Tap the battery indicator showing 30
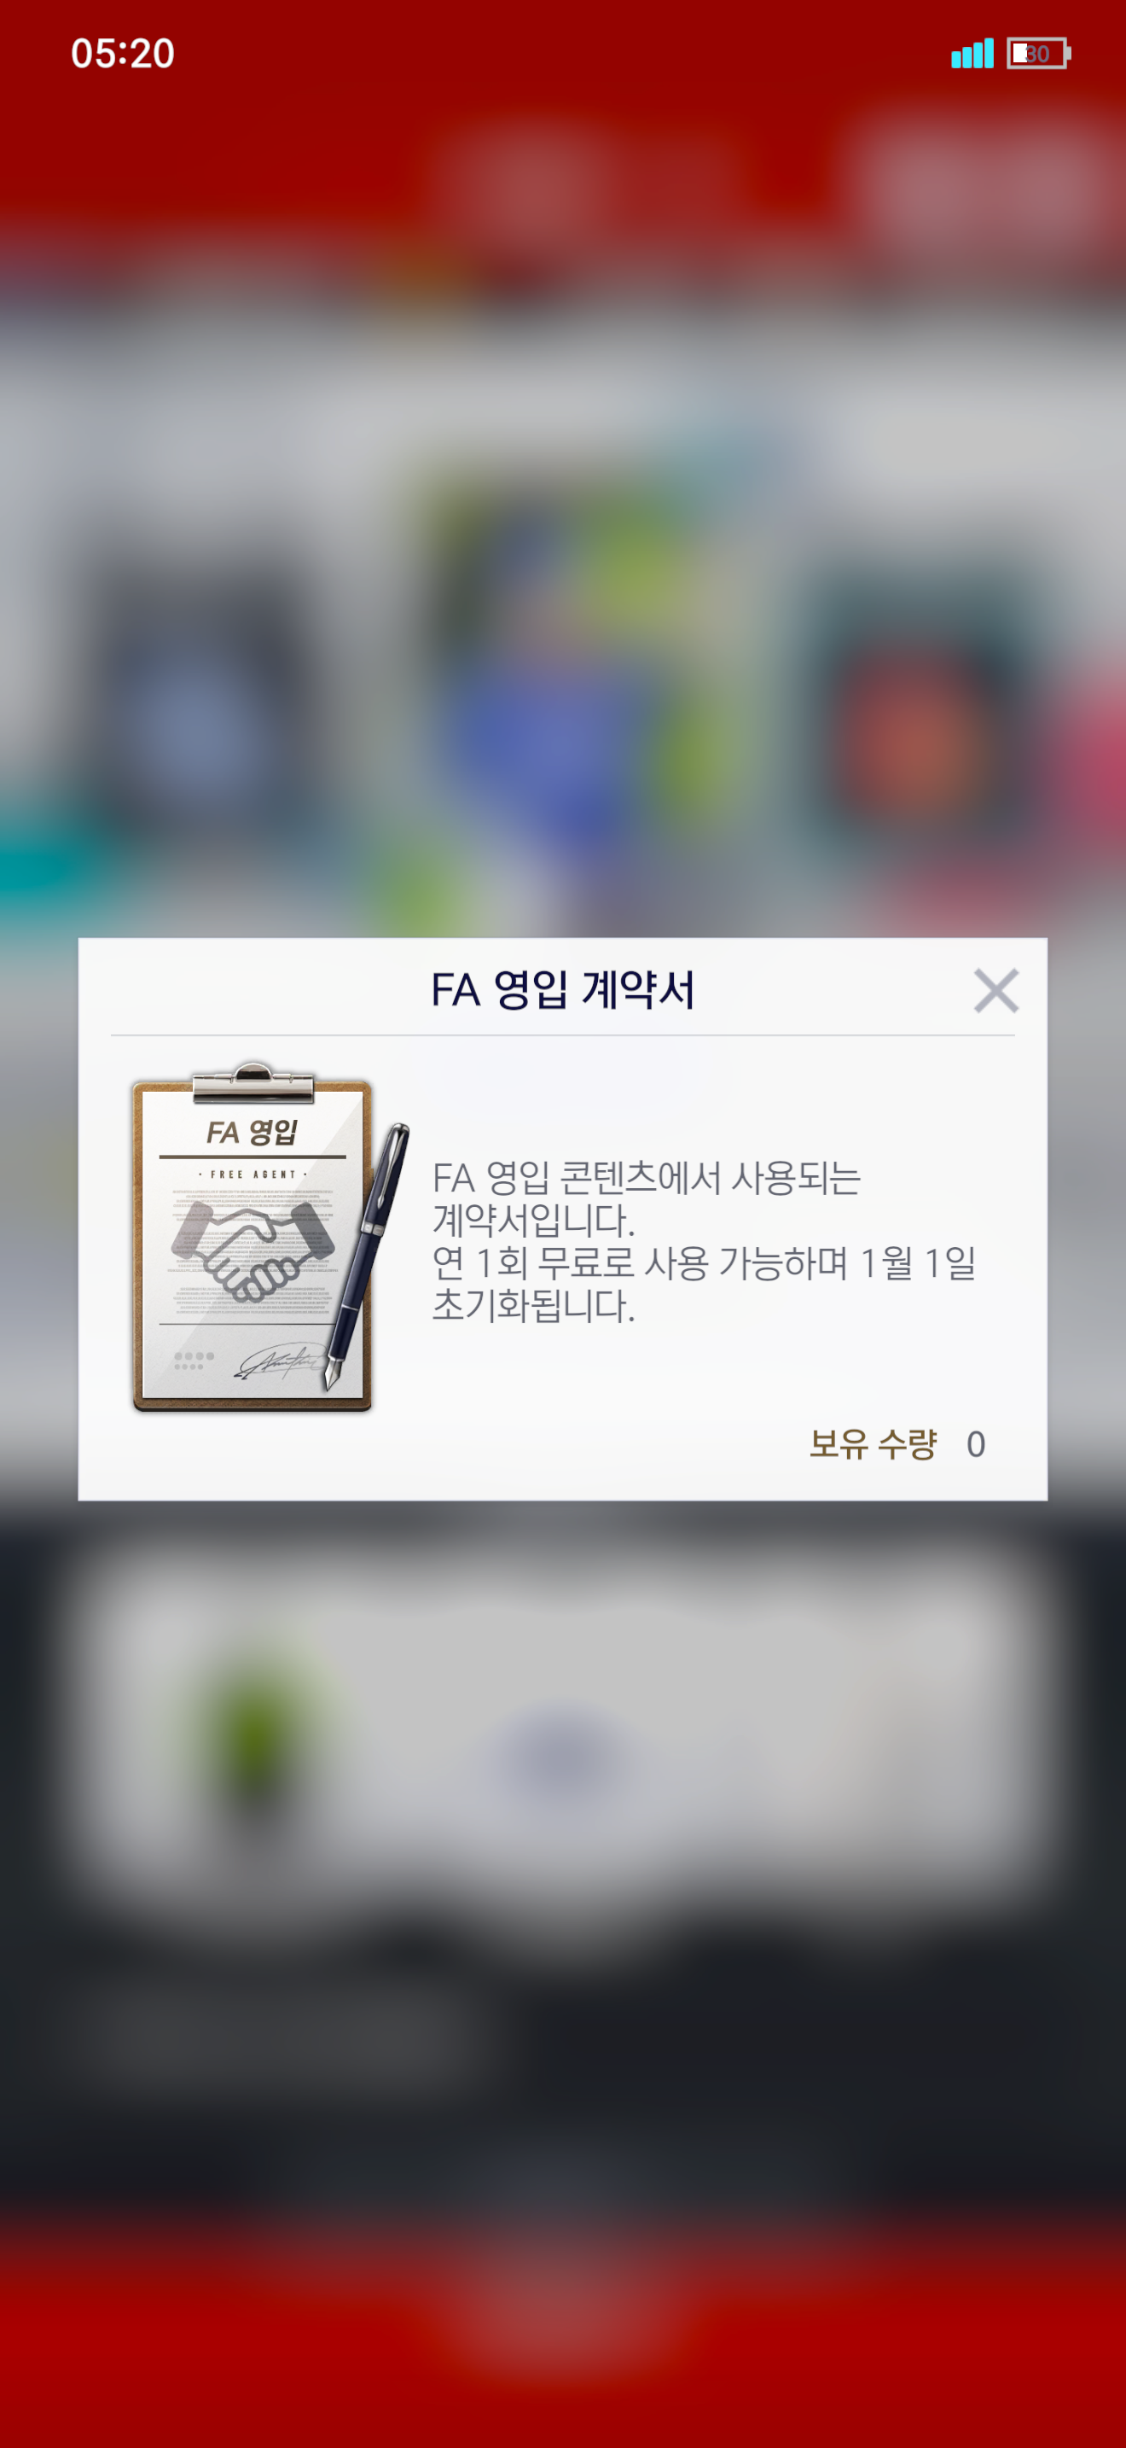This screenshot has width=1126, height=2448. point(1039,53)
